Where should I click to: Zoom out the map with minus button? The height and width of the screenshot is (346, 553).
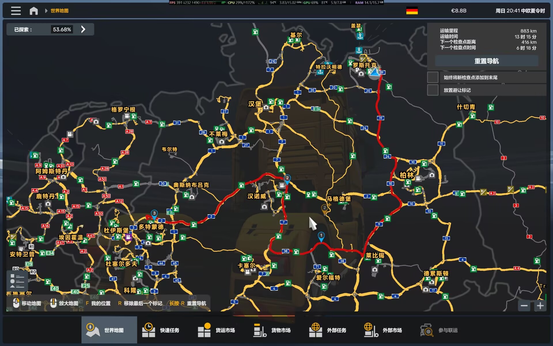(x=524, y=306)
